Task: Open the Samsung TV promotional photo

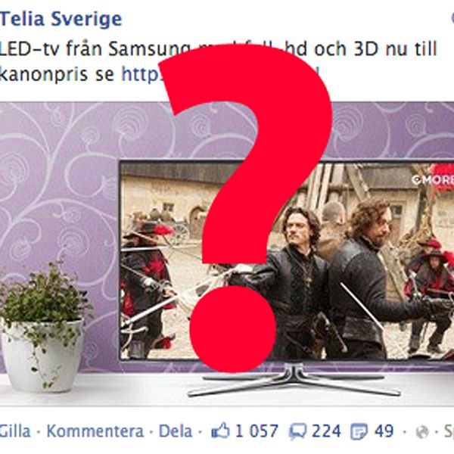Action: (227, 254)
